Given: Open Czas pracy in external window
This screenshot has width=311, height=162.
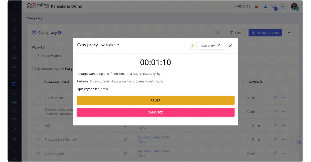Looking at the screenshot, I should pyautogui.click(x=211, y=46).
